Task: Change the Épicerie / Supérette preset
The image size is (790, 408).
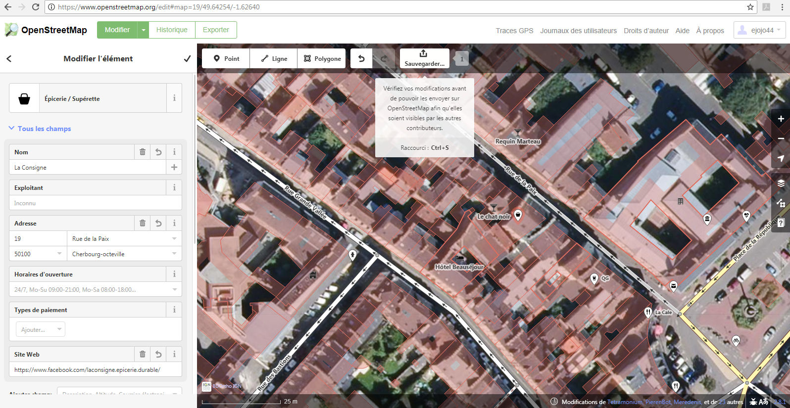Action: 88,98
